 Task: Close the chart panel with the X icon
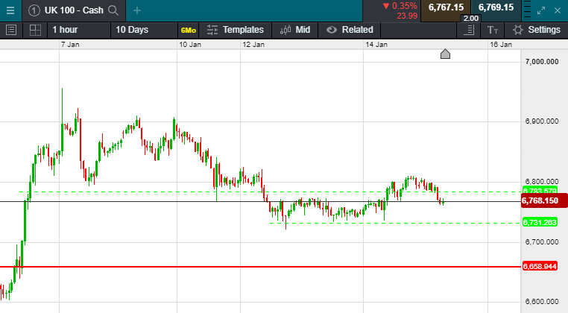click(x=558, y=10)
